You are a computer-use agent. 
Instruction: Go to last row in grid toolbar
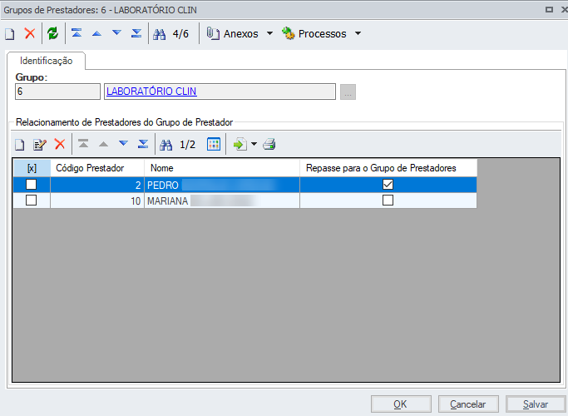tap(143, 144)
